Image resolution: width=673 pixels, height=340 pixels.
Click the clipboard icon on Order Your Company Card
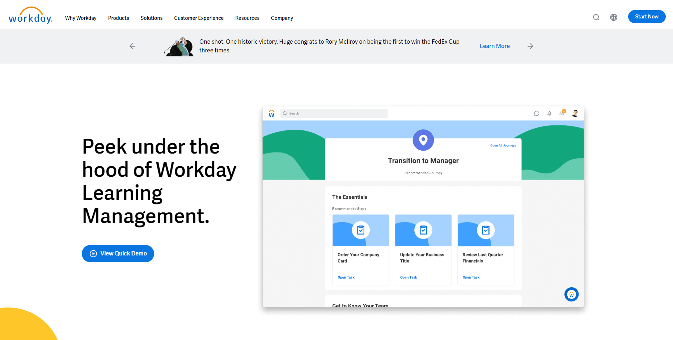(360, 230)
